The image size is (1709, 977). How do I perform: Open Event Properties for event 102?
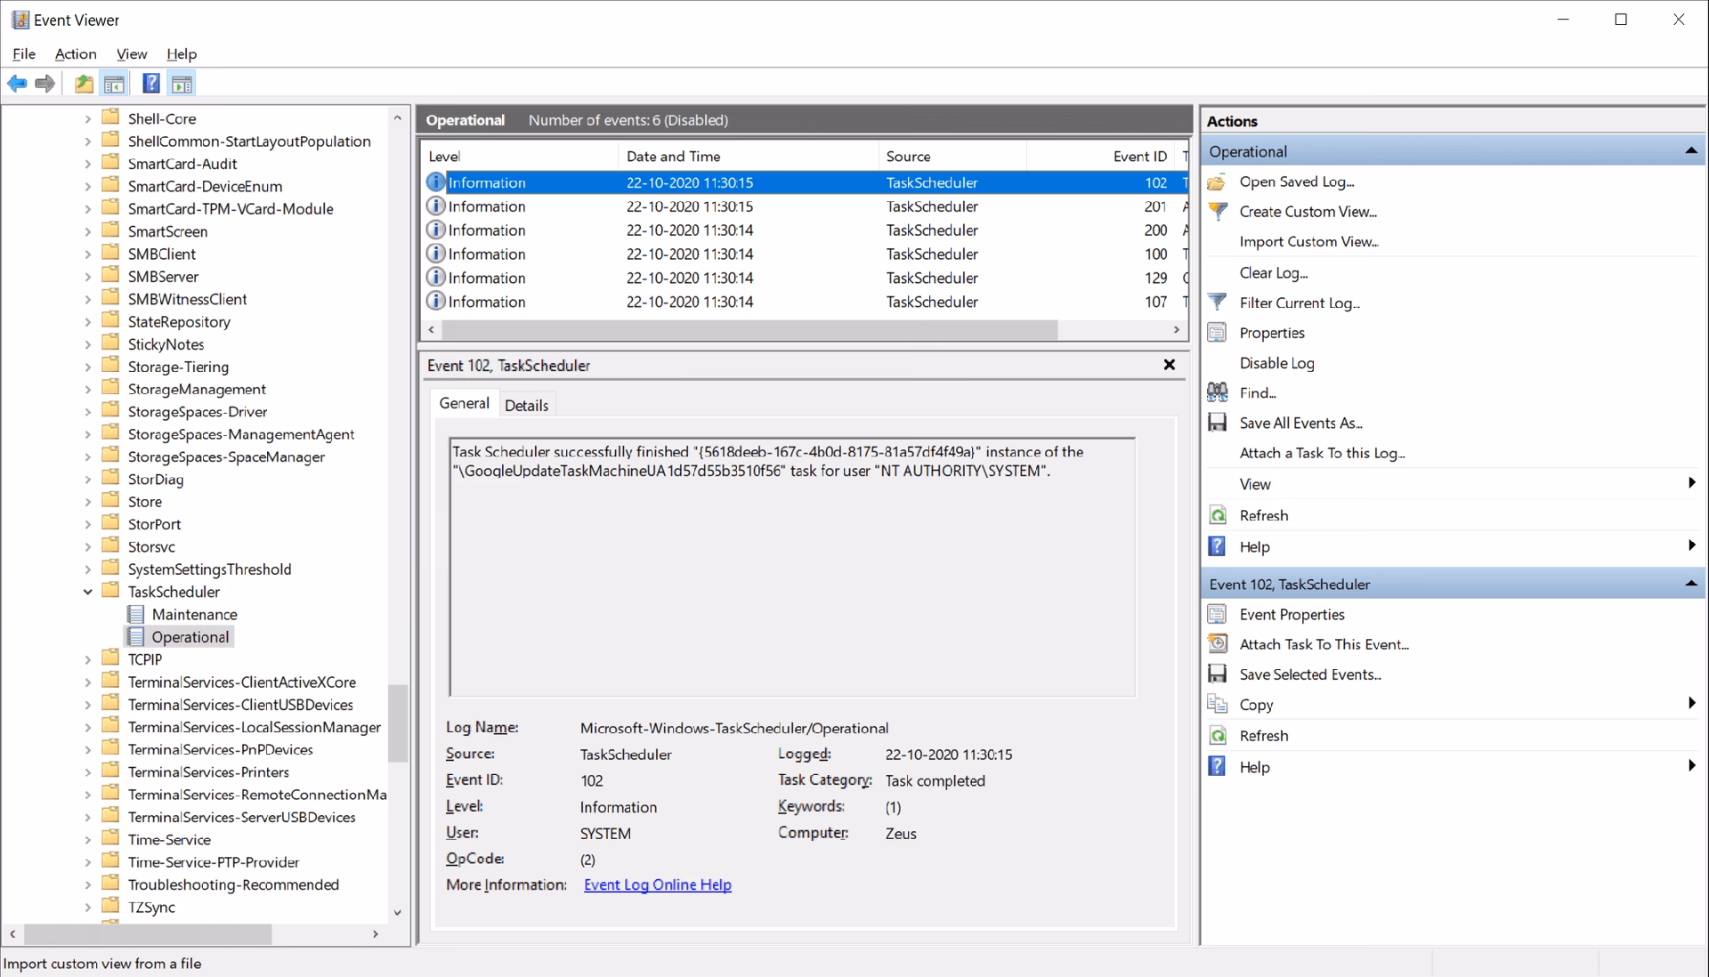pos(1291,614)
